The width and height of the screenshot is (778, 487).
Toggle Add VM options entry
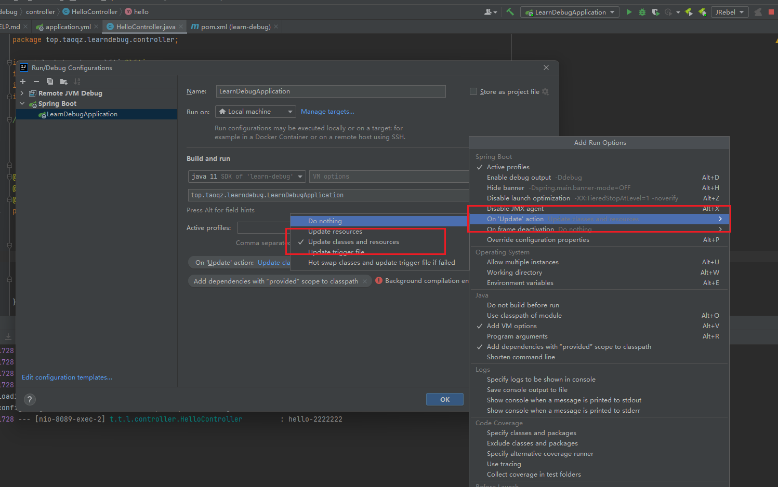pos(599,326)
